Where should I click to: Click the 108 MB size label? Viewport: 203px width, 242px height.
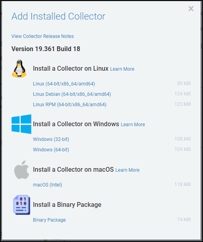pyautogui.click(x=183, y=139)
